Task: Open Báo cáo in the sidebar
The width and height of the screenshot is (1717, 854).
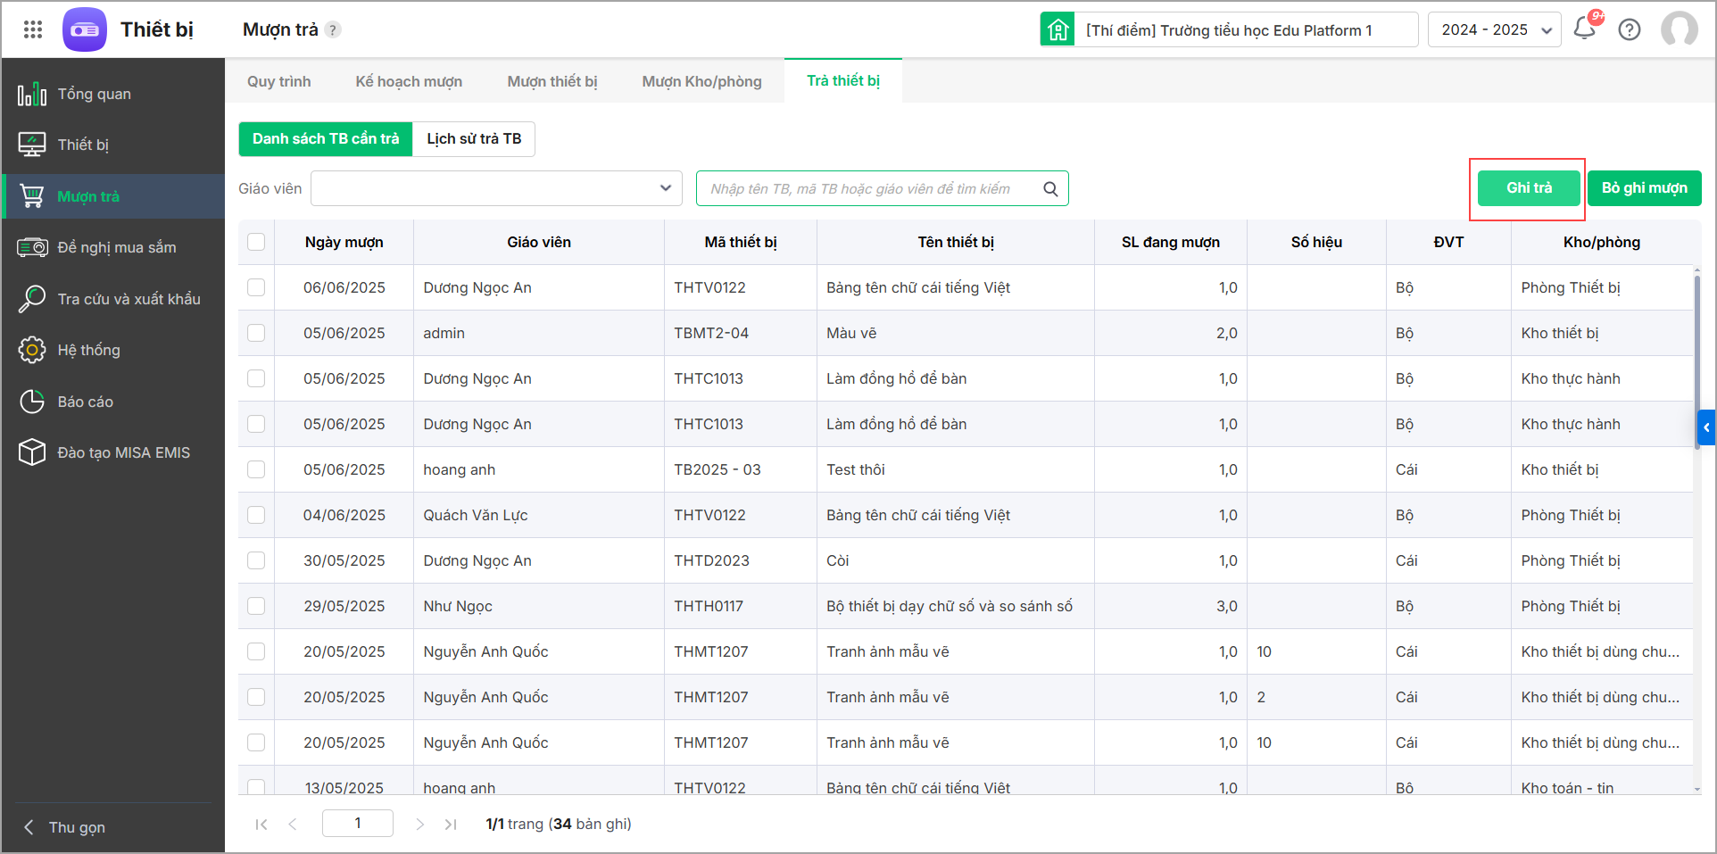Action: coord(85,402)
